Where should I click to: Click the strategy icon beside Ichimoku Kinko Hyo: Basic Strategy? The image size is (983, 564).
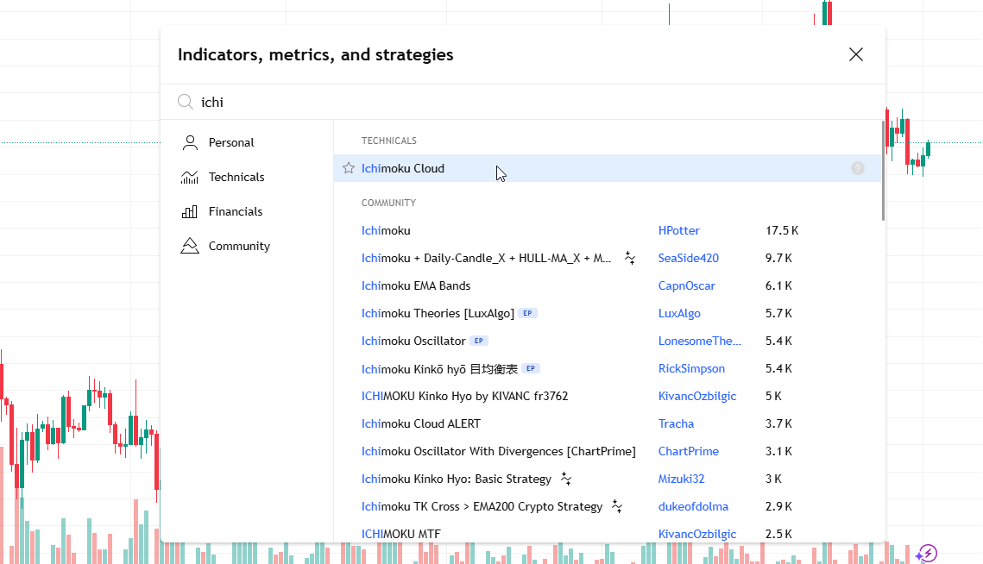click(566, 479)
